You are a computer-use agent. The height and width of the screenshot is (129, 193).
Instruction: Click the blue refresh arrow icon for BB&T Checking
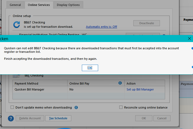click(x=17, y=25)
